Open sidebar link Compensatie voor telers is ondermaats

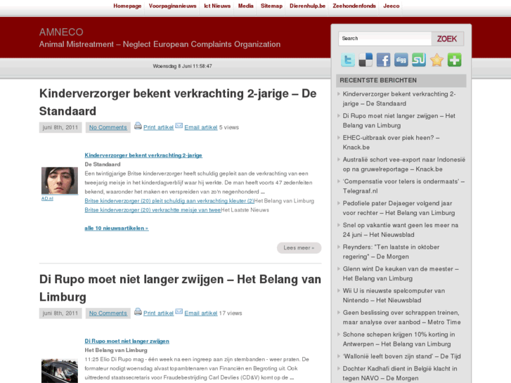pyautogui.click(x=403, y=186)
